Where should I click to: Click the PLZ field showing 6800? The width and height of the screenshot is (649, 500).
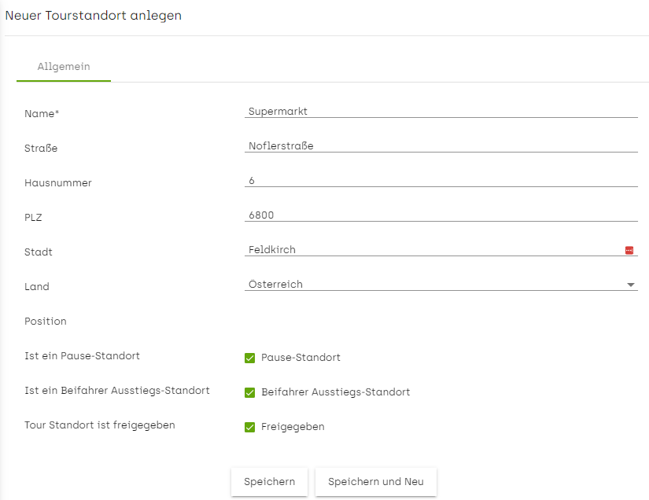coord(441,215)
